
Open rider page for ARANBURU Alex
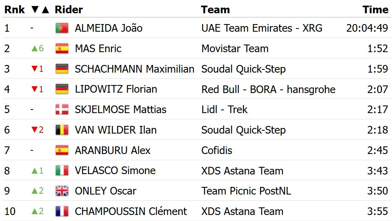[113, 150]
